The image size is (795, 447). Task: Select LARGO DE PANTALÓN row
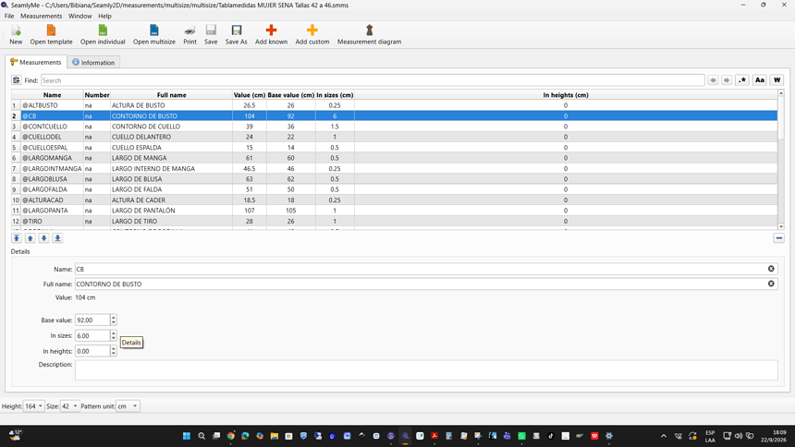(x=394, y=211)
